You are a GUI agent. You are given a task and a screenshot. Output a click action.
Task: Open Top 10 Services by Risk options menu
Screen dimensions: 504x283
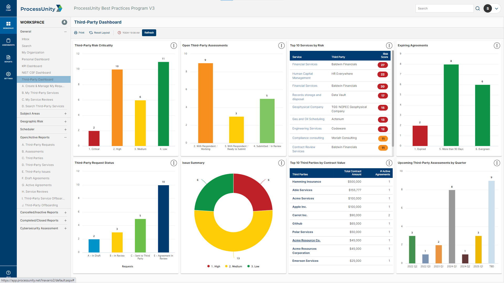tap(389, 46)
